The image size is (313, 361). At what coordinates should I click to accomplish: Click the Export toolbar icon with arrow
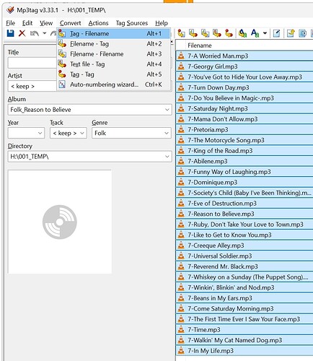tap(291, 33)
